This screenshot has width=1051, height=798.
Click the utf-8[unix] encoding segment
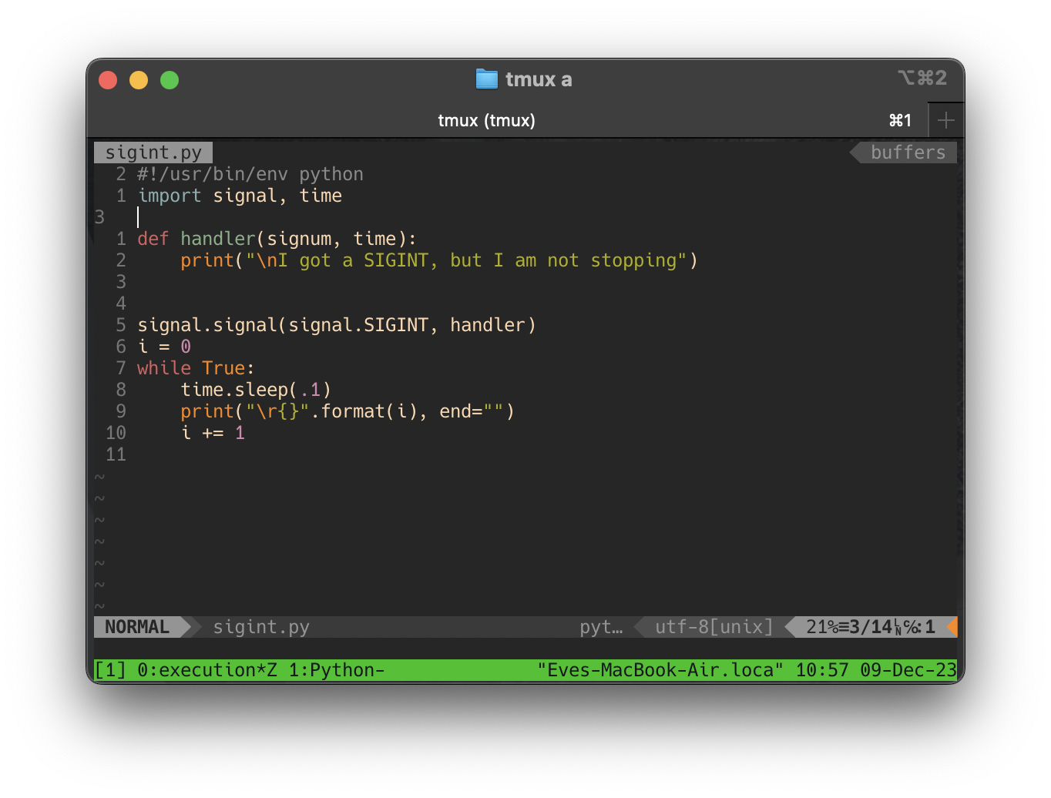point(714,627)
